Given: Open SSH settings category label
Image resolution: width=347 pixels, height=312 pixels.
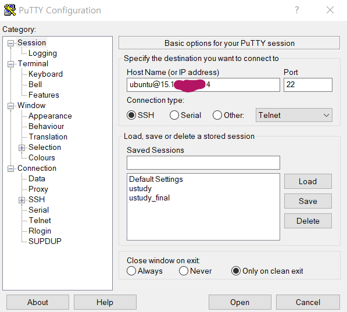Looking at the screenshot, I should (37, 200).
